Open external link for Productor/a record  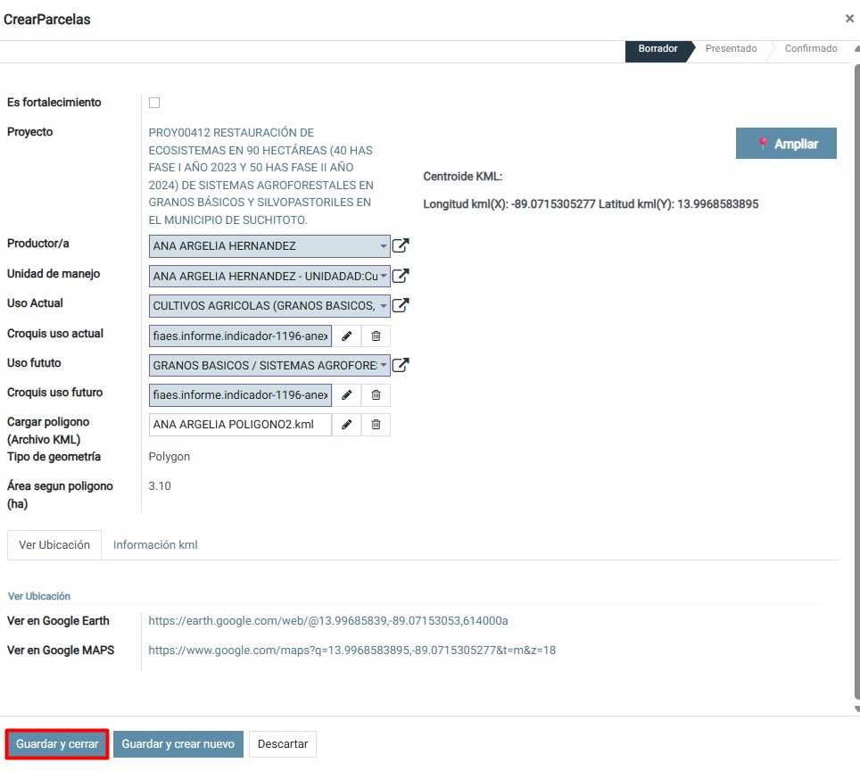click(x=401, y=246)
